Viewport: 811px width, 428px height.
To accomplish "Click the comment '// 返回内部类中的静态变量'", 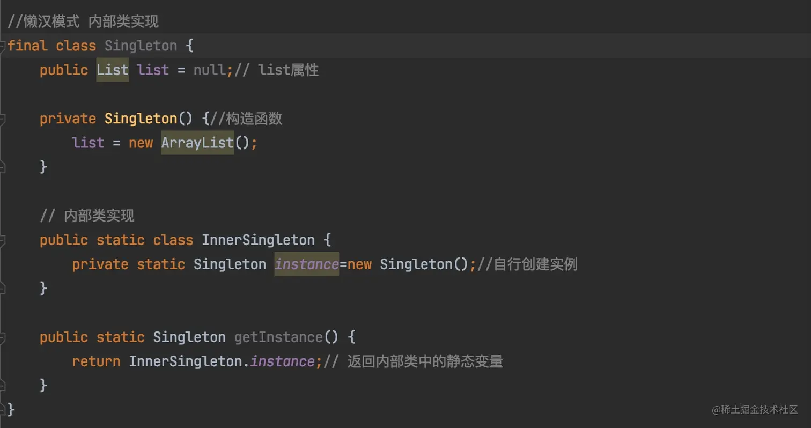I will [413, 361].
